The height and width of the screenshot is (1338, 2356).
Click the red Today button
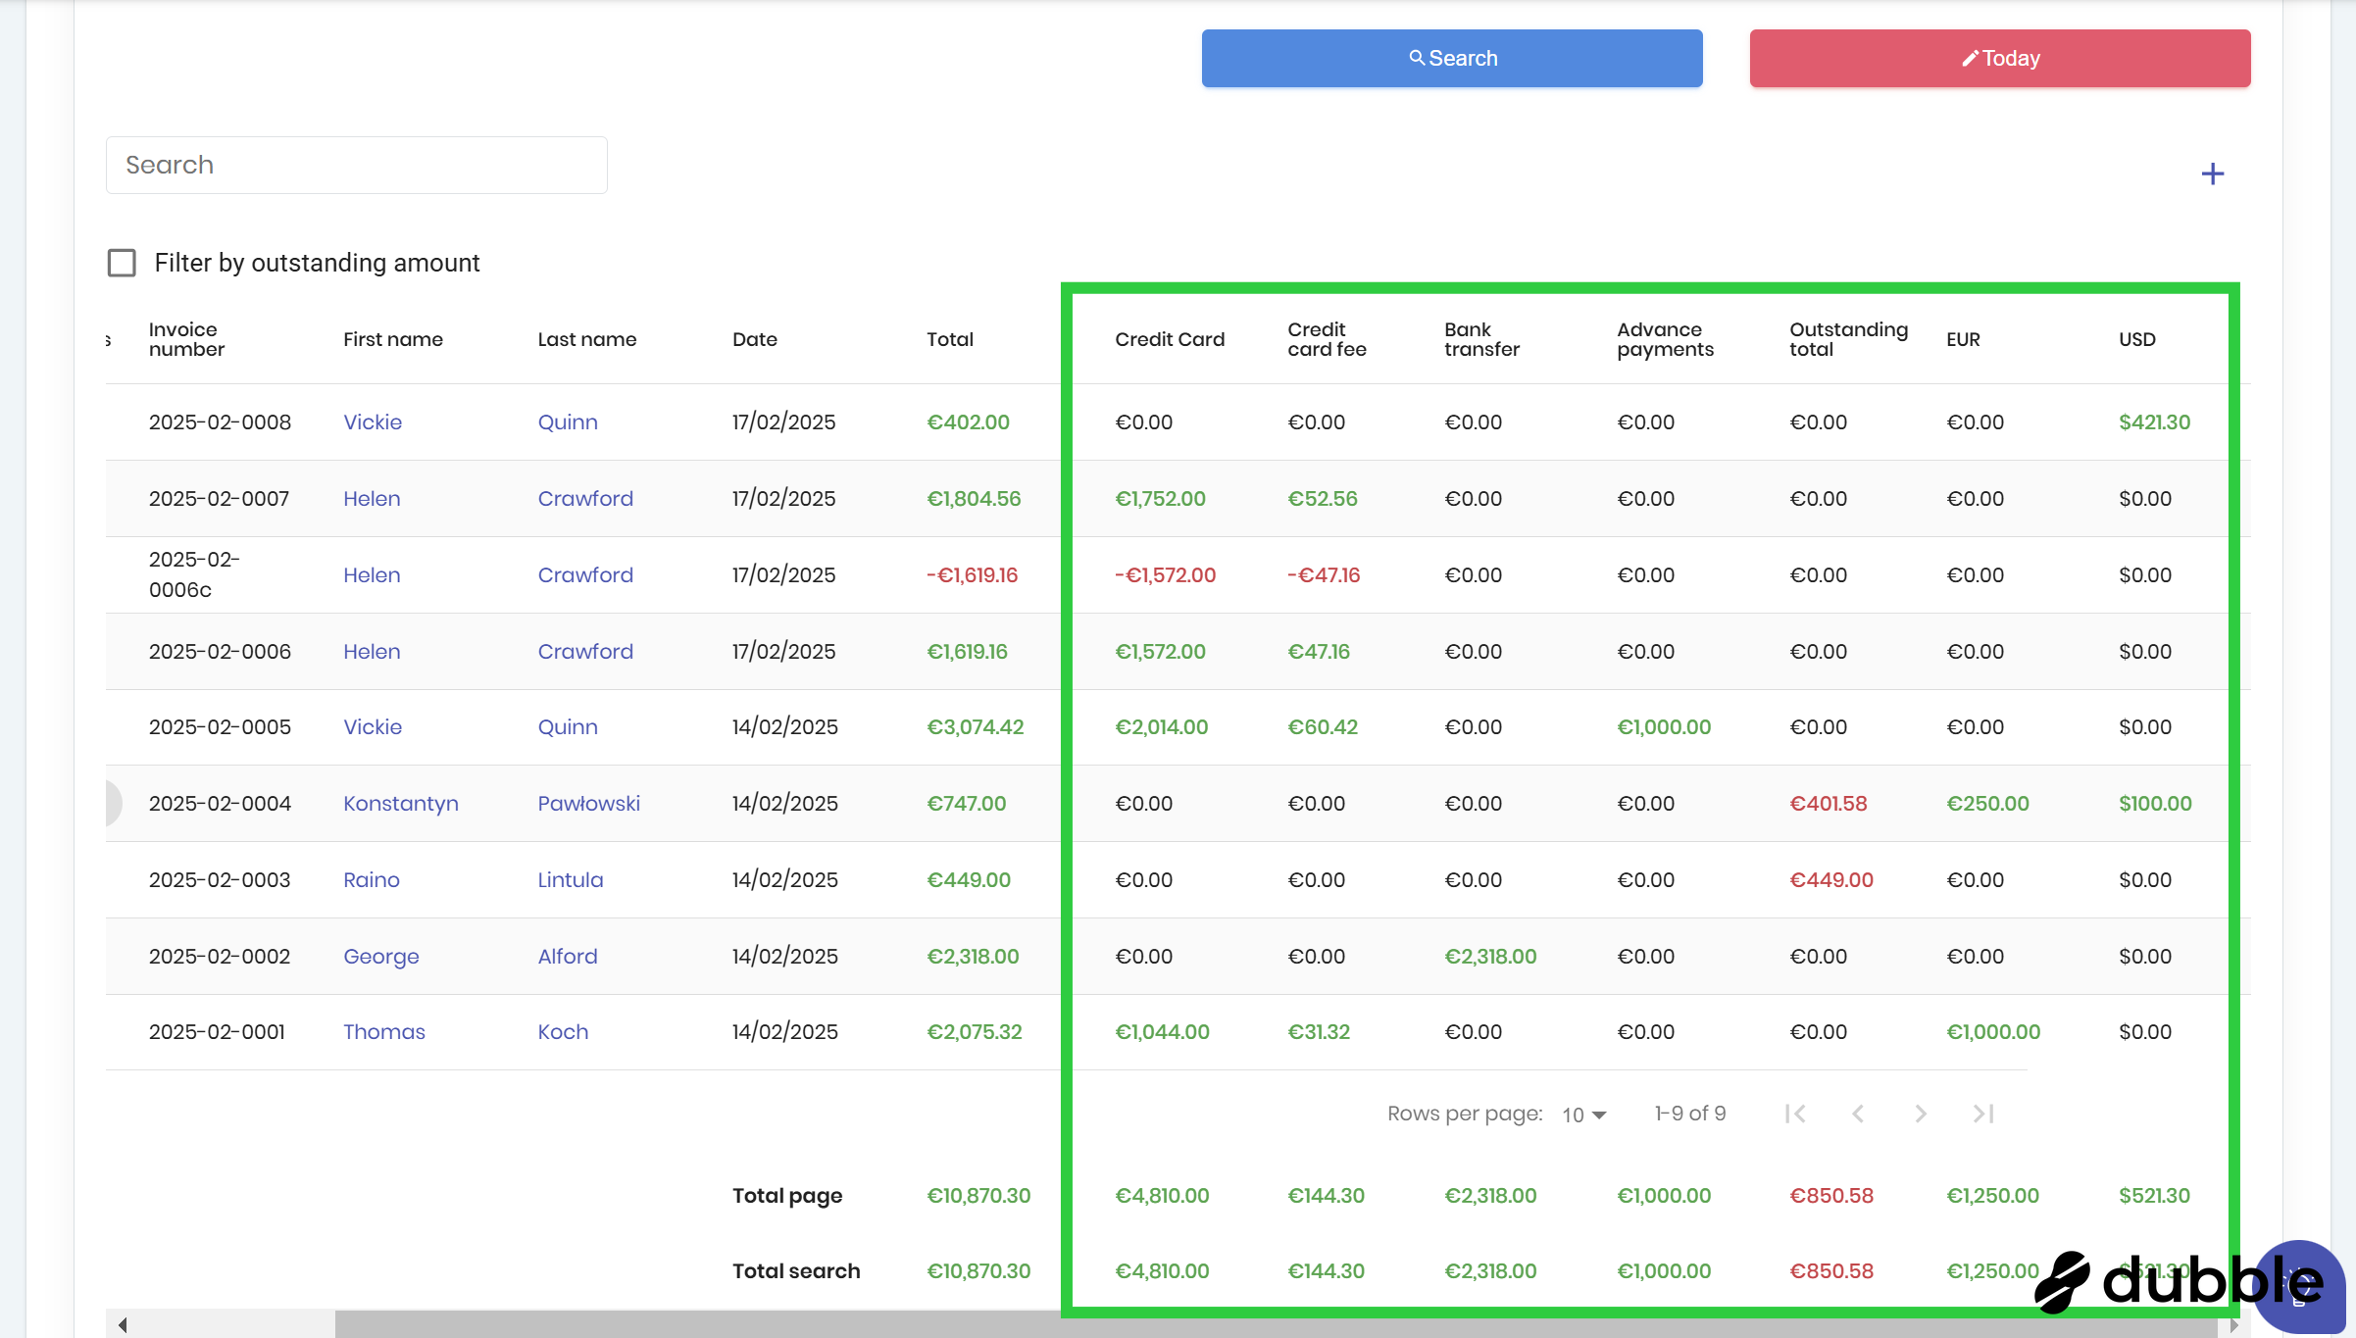point(2000,59)
